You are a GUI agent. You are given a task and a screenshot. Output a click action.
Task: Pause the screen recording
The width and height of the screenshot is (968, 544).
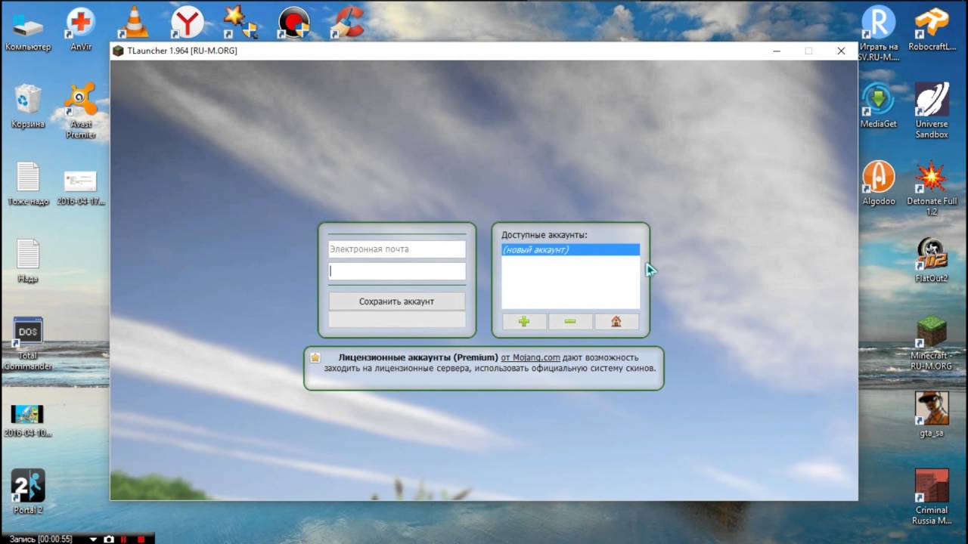tap(124, 539)
